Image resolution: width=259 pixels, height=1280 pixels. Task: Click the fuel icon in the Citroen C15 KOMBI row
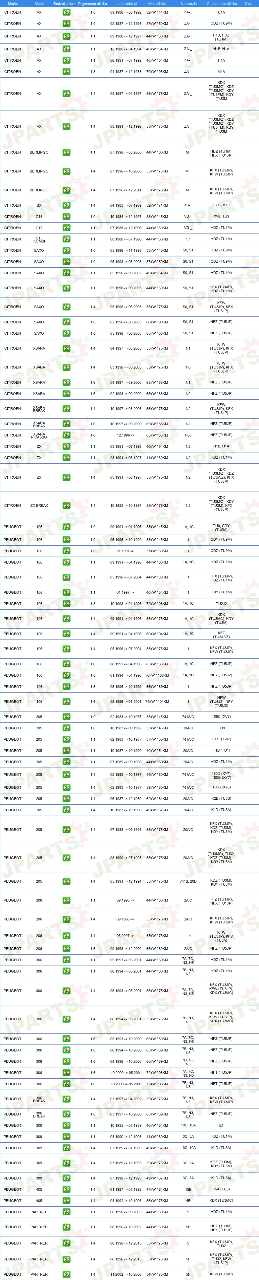click(66, 239)
